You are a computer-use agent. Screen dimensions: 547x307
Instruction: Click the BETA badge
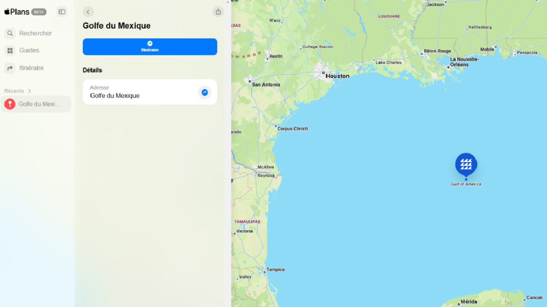pyautogui.click(x=39, y=12)
